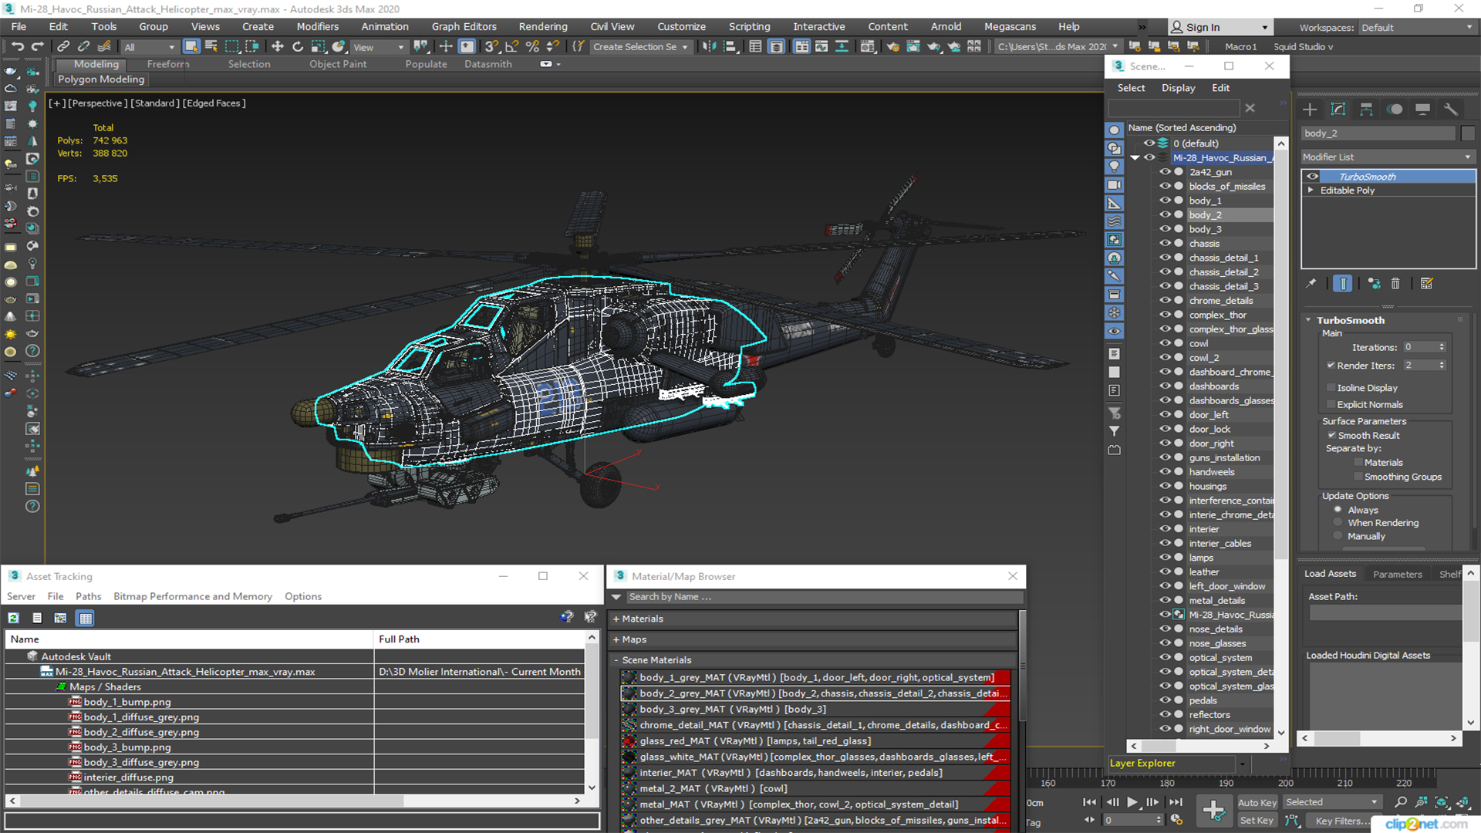Select the Select and Link tool
The height and width of the screenshot is (833, 1481).
point(64,46)
